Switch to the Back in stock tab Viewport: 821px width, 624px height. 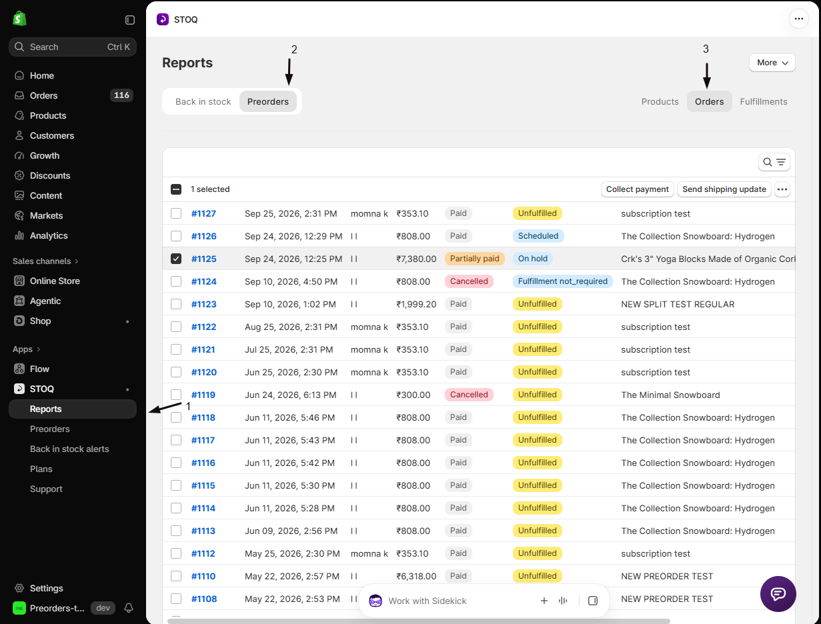[203, 101]
